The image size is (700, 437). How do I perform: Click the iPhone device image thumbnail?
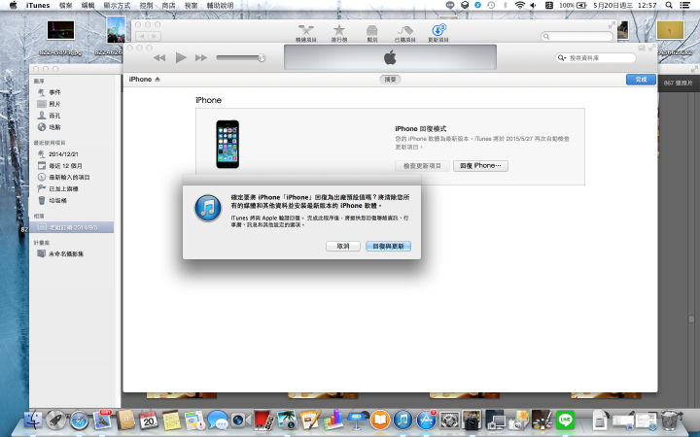tap(227, 144)
